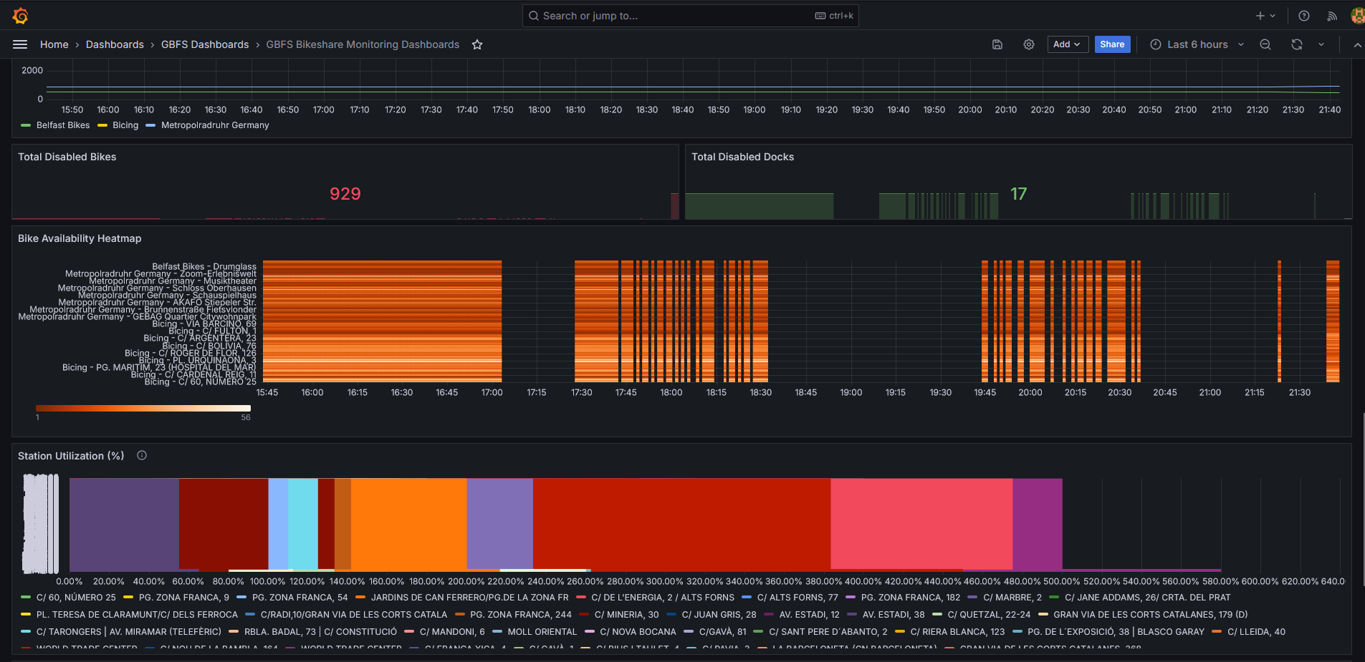Open the Total Disabled Bikes panel title
Screen dimensions: 1365x662
click(67, 157)
